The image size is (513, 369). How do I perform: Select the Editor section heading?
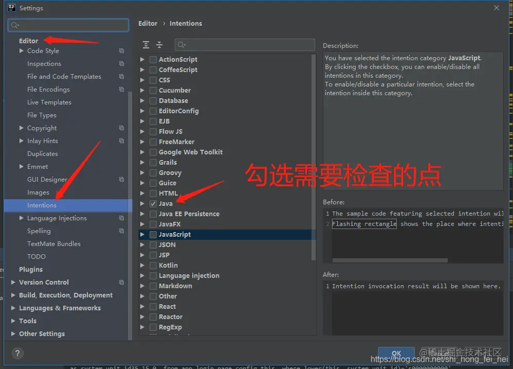click(28, 41)
